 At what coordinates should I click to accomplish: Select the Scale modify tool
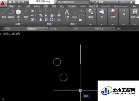pos(46,20)
